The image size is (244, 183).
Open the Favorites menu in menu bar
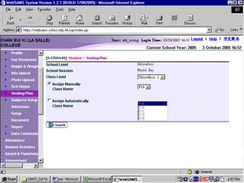pos(44,9)
